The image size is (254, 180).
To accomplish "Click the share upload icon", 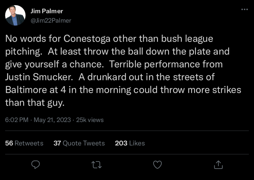I will coord(218,164).
